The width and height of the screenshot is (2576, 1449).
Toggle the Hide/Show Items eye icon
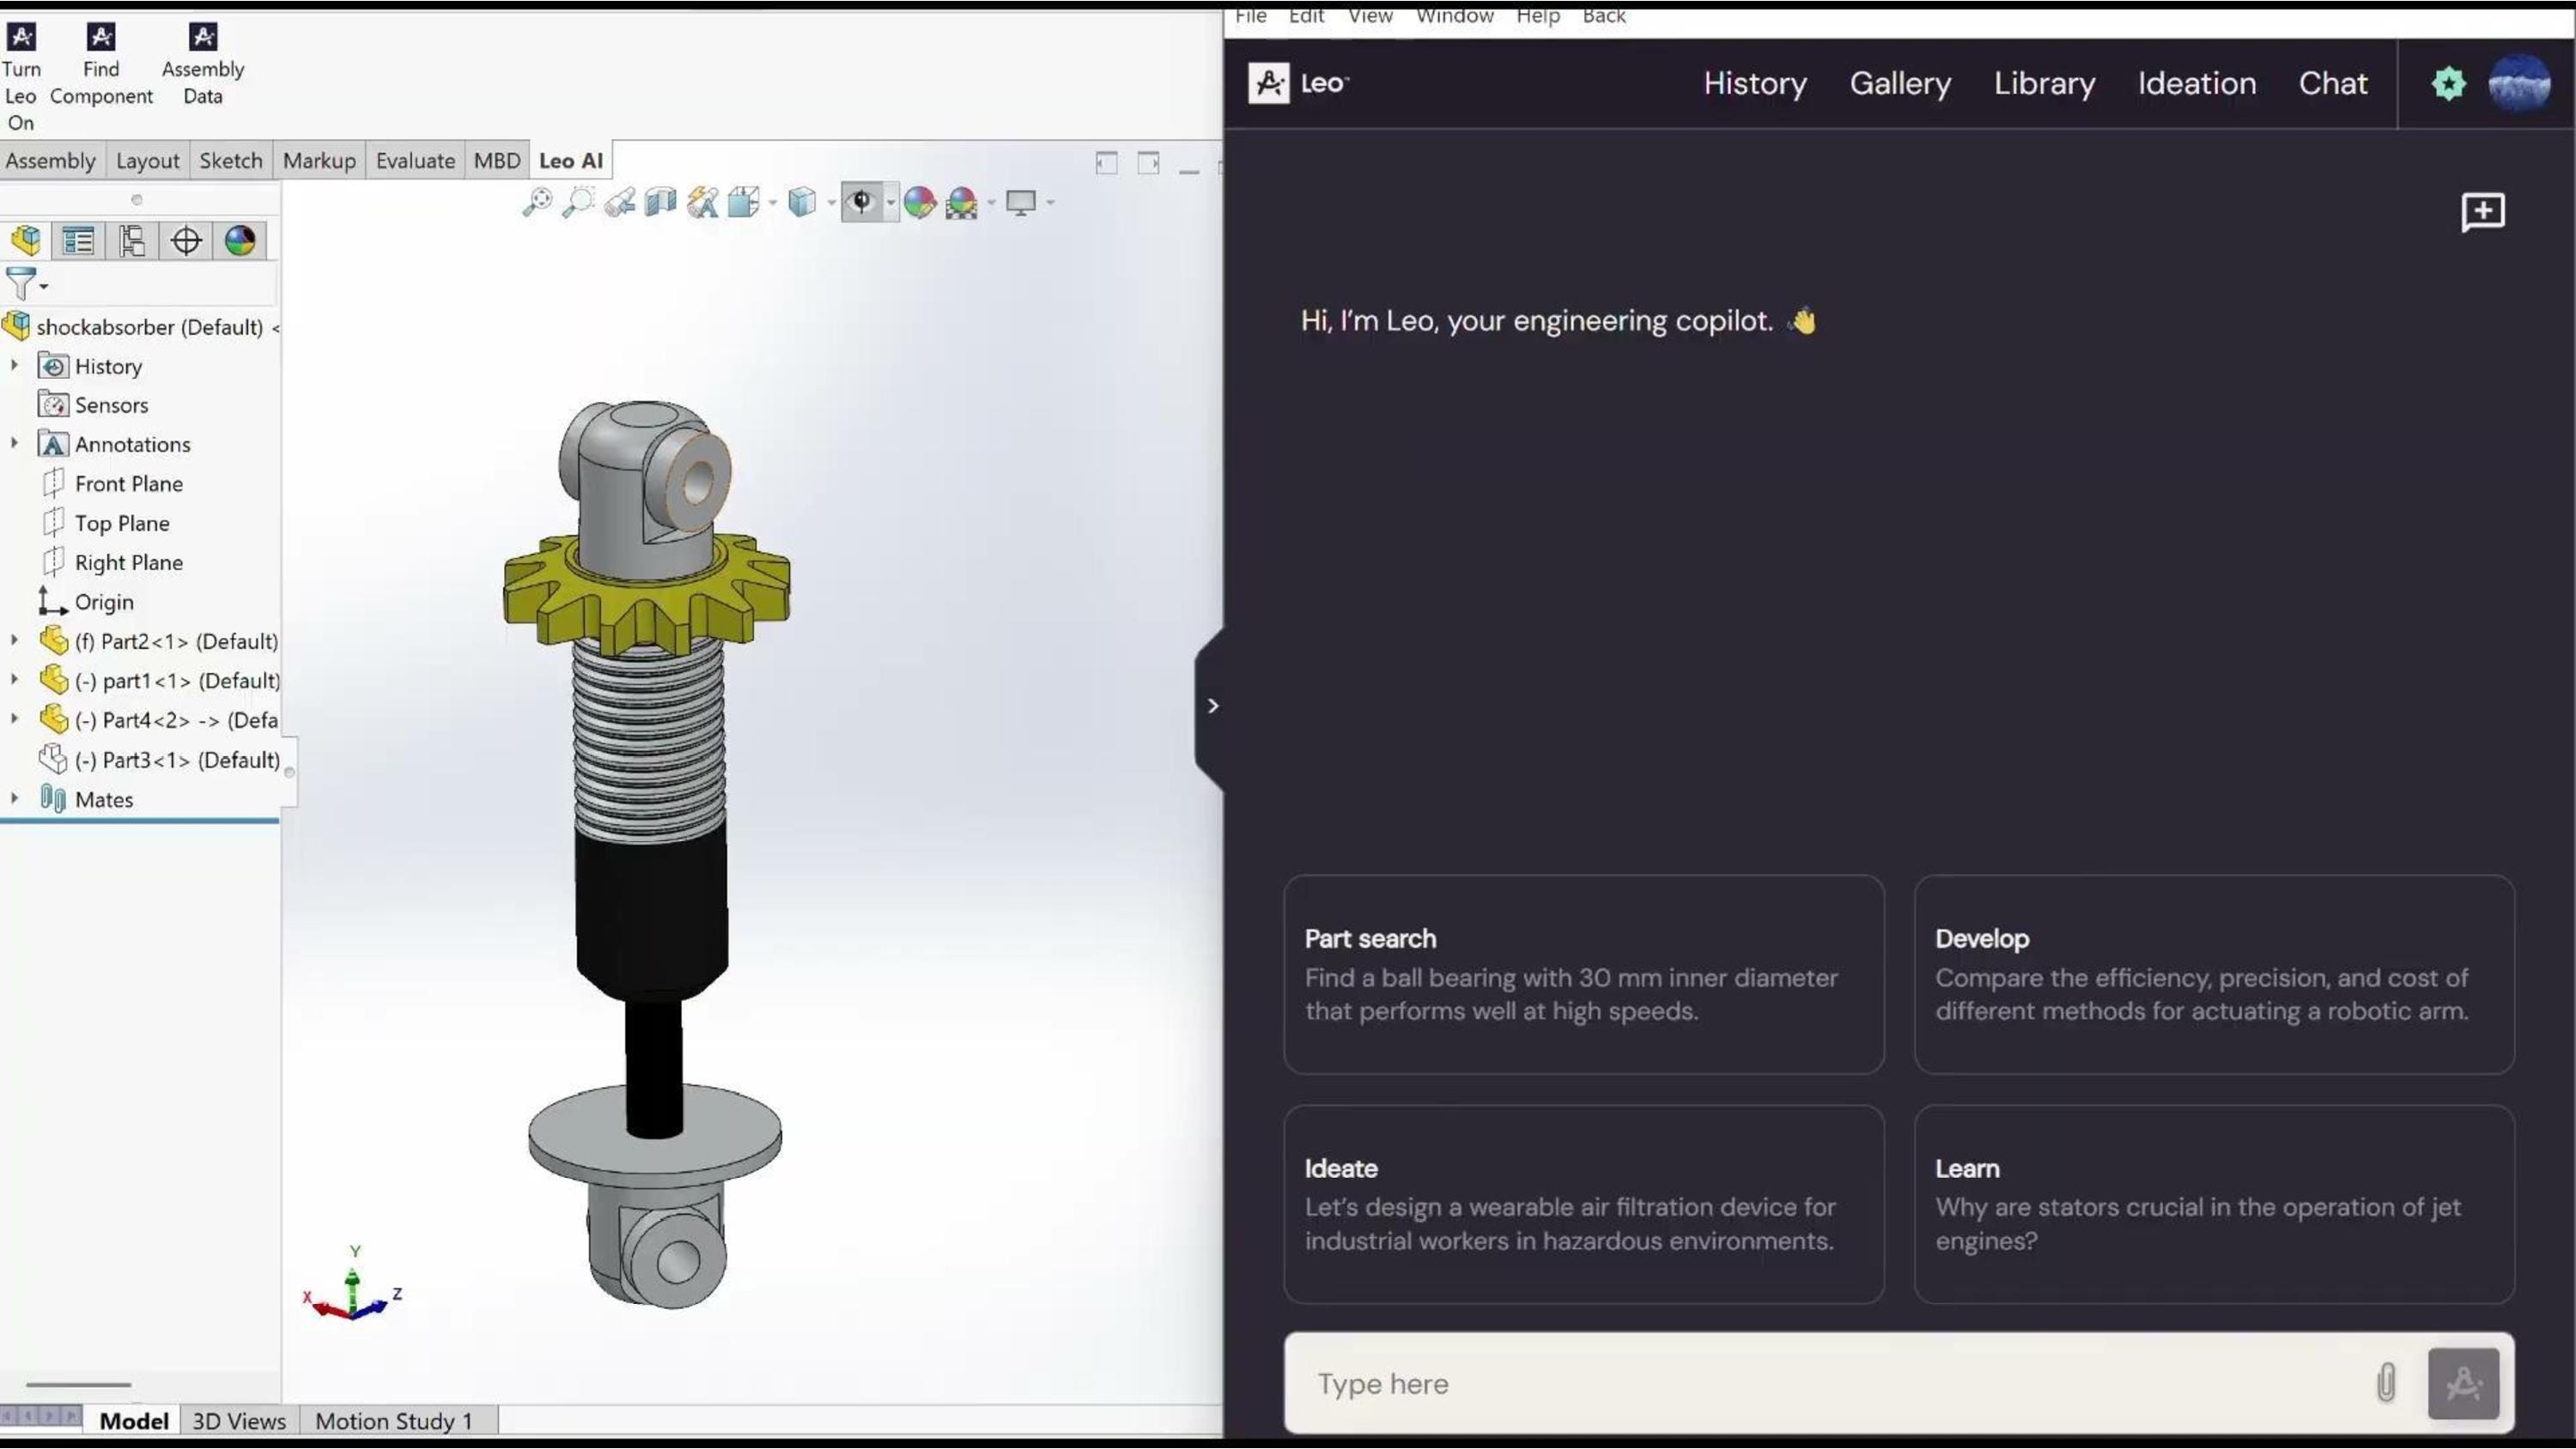tap(862, 202)
